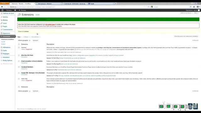
Task: Tick the Hello Dolly plugin checkbox
Action: tap(19, 79)
